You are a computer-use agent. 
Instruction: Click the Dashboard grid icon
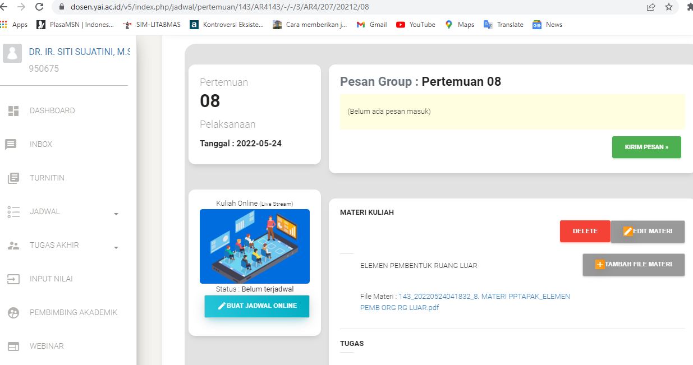point(13,111)
